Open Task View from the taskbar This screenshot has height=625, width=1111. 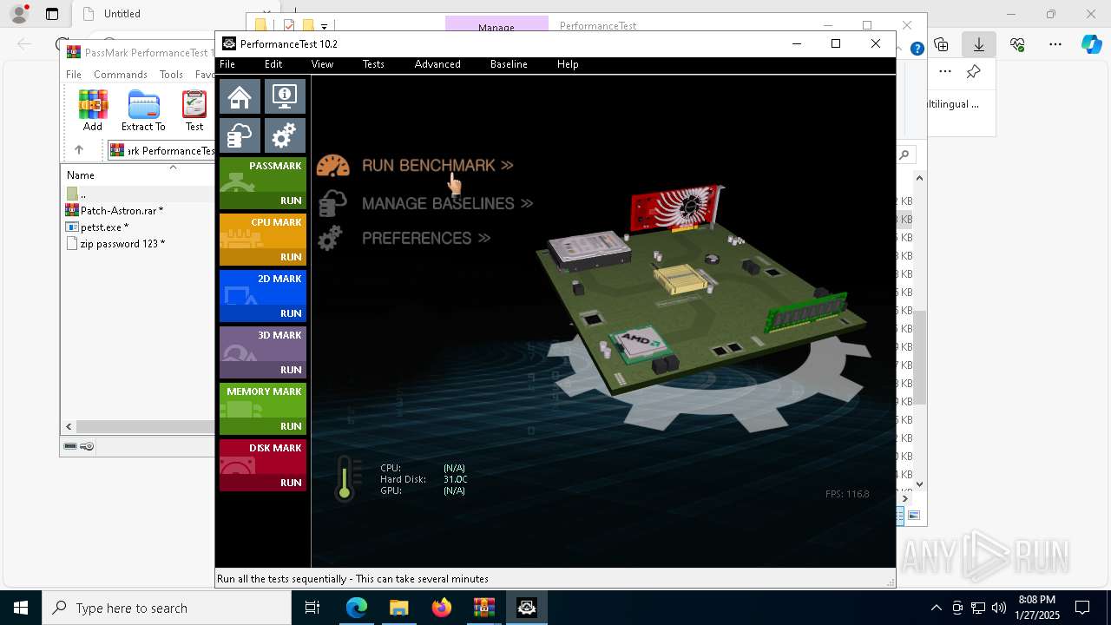click(x=313, y=608)
